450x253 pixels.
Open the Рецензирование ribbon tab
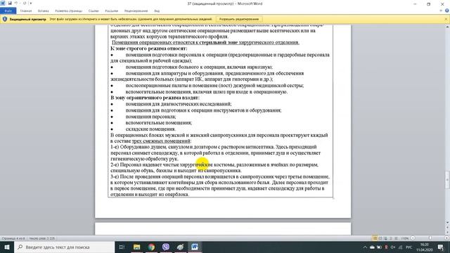click(136, 11)
